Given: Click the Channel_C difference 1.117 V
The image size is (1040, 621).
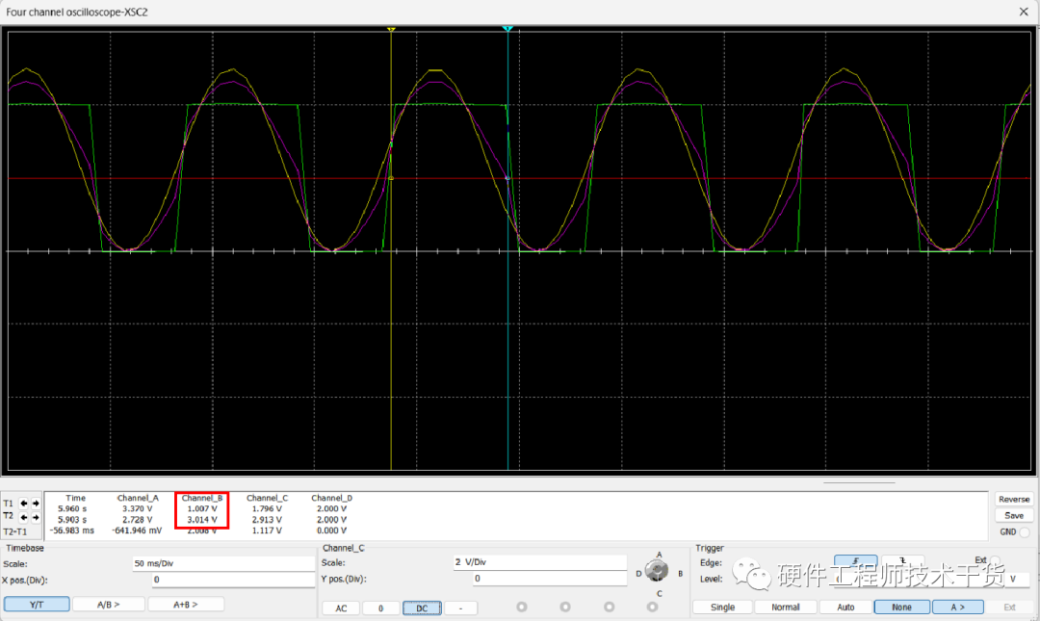Looking at the screenshot, I should click(267, 530).
